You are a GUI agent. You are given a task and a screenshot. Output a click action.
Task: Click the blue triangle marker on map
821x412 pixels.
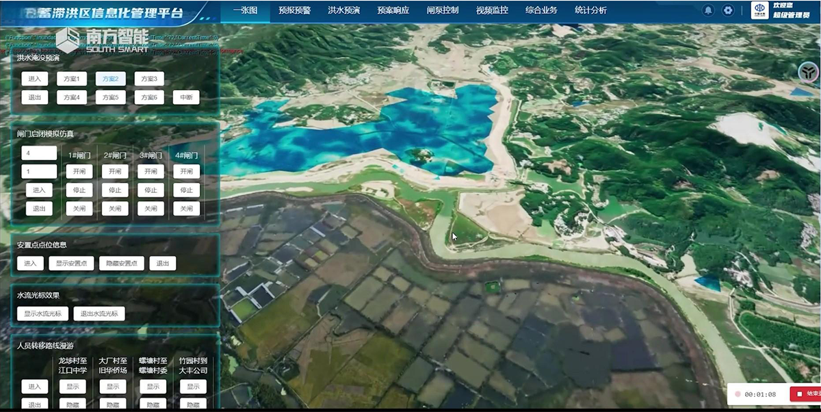(x=707, y=283)
